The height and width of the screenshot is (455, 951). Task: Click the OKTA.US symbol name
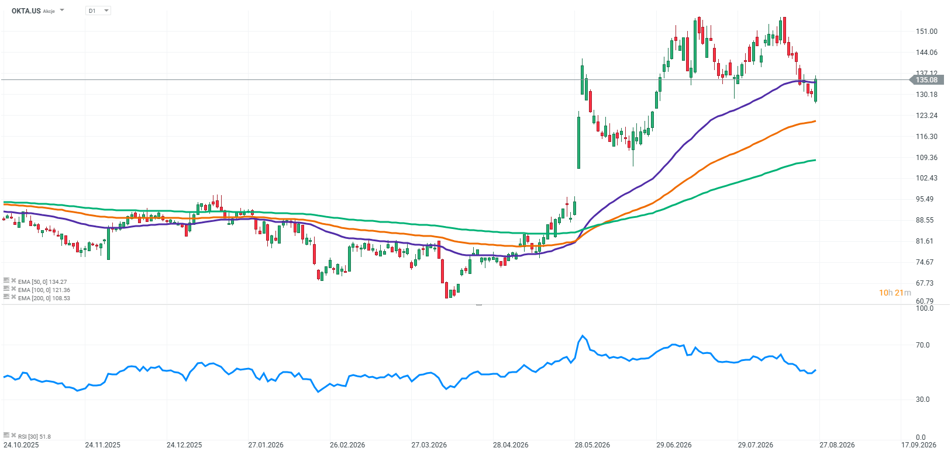tap(26, 11)
